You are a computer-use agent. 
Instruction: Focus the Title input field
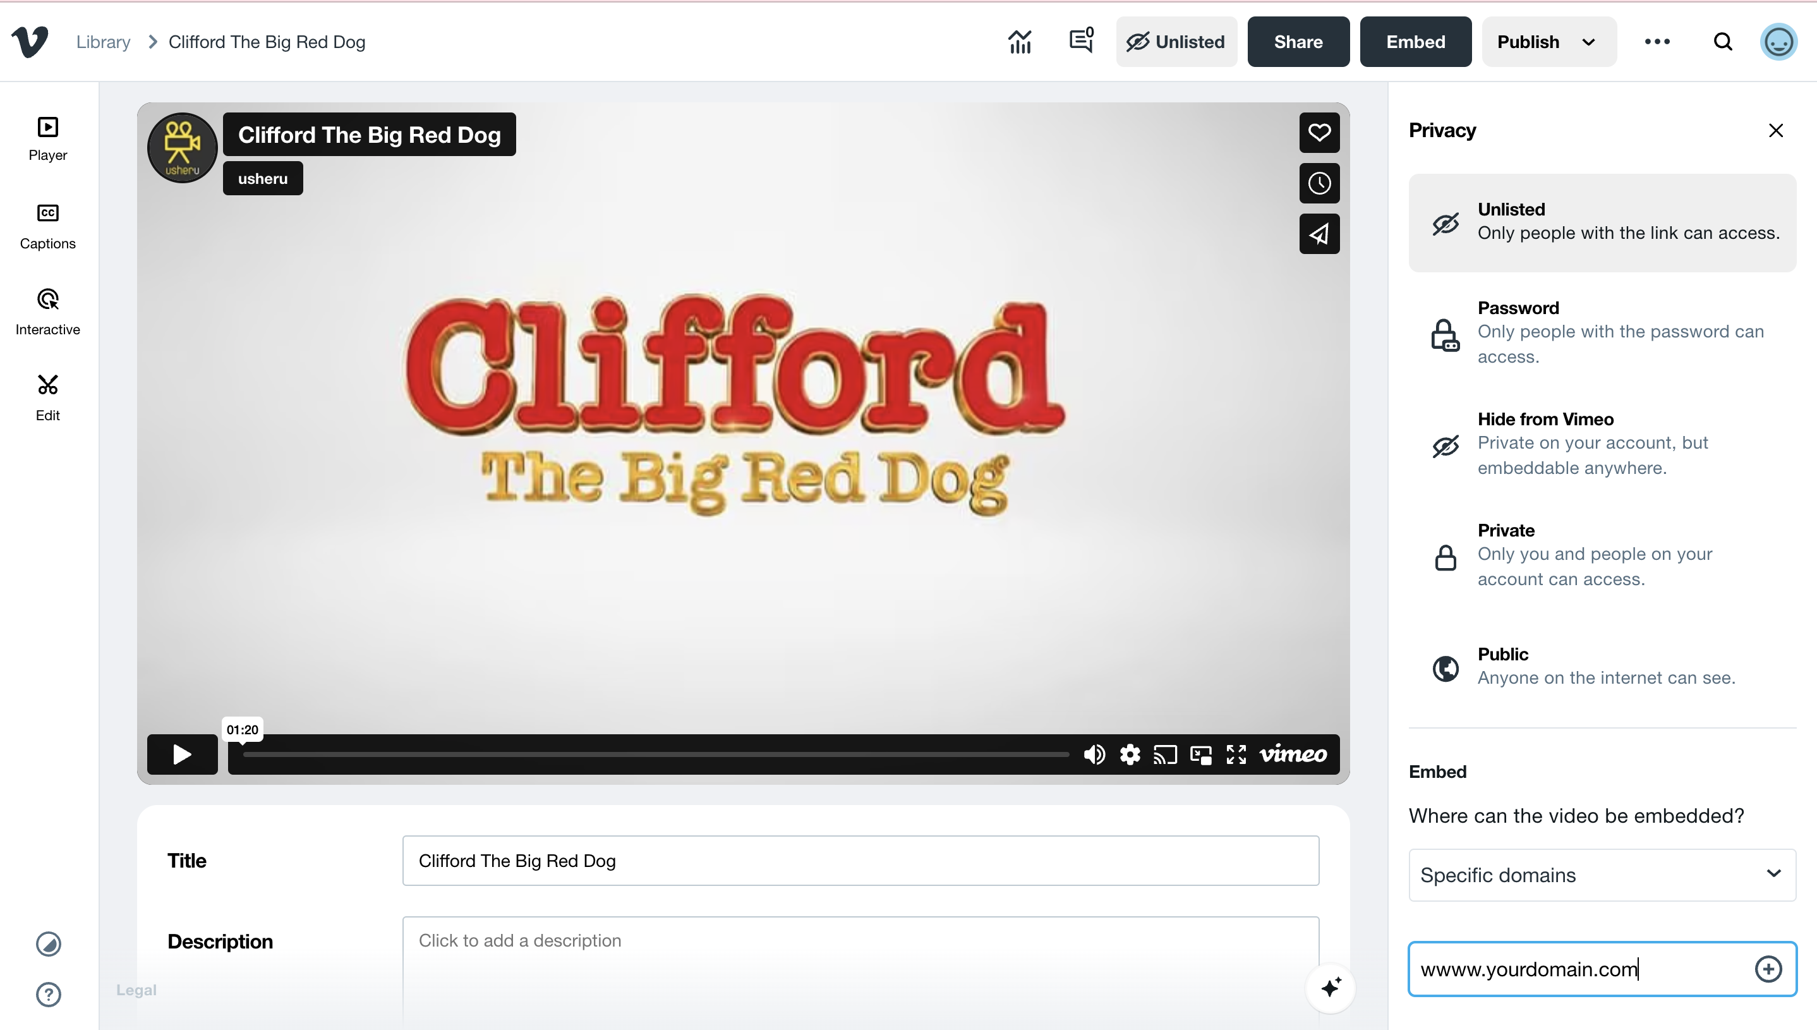point(860,860)
